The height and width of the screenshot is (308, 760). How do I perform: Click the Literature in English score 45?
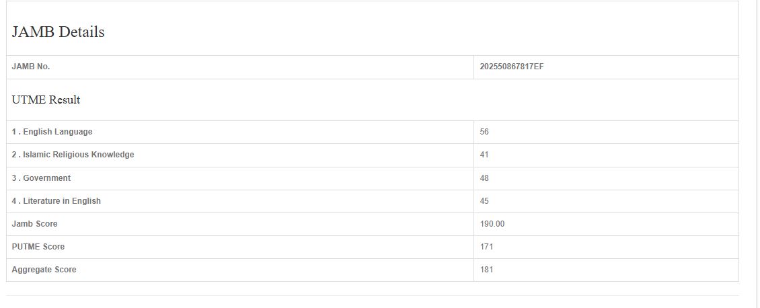pos(484,201)
